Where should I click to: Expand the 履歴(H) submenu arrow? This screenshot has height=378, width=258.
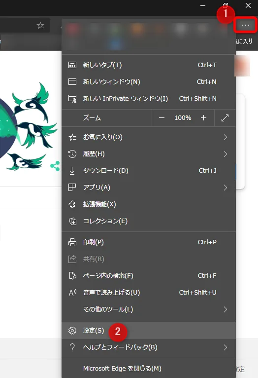pyautogui.click(x=226, y=154)
